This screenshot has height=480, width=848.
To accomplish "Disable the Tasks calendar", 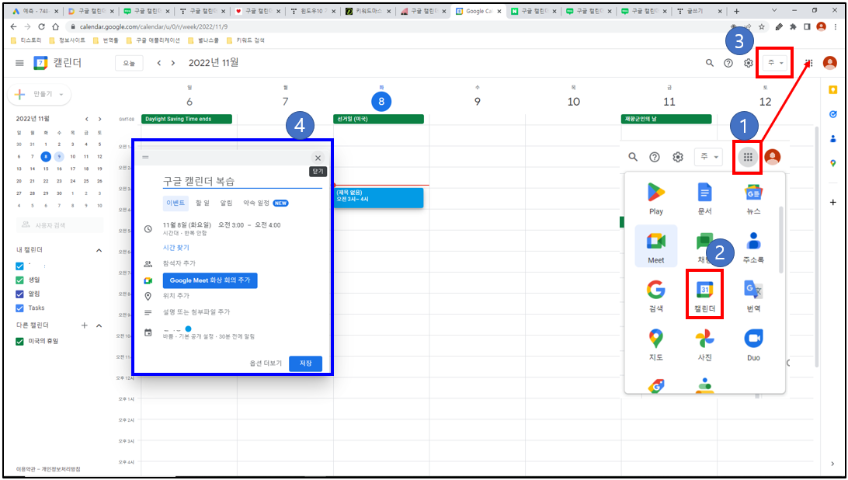I will point(20,307).
